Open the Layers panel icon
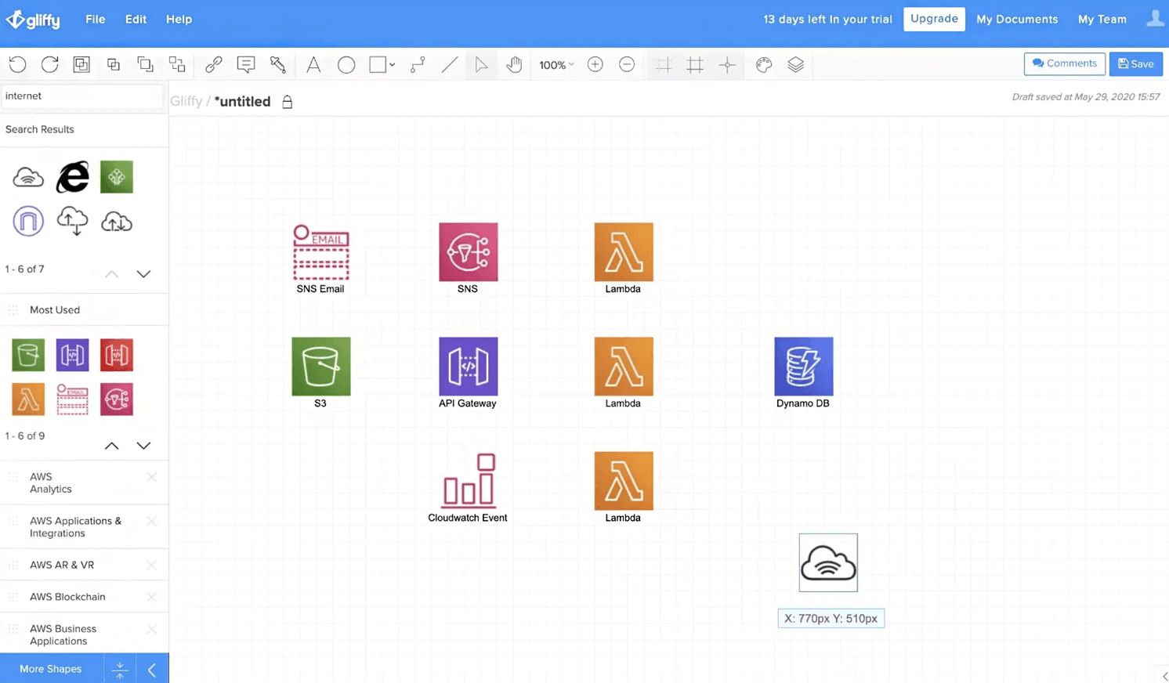1169x683 pixels. 796,65
